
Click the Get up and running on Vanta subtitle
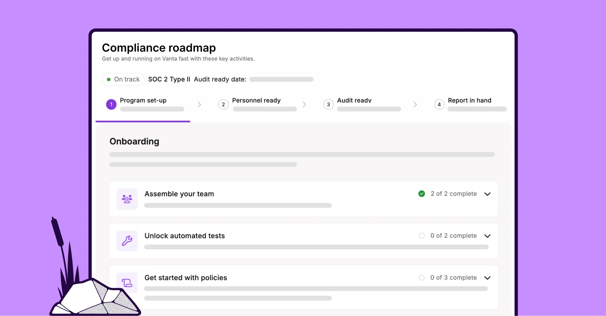178,59
